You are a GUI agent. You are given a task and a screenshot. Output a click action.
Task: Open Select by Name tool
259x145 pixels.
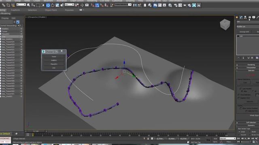[x=33, y=5]
